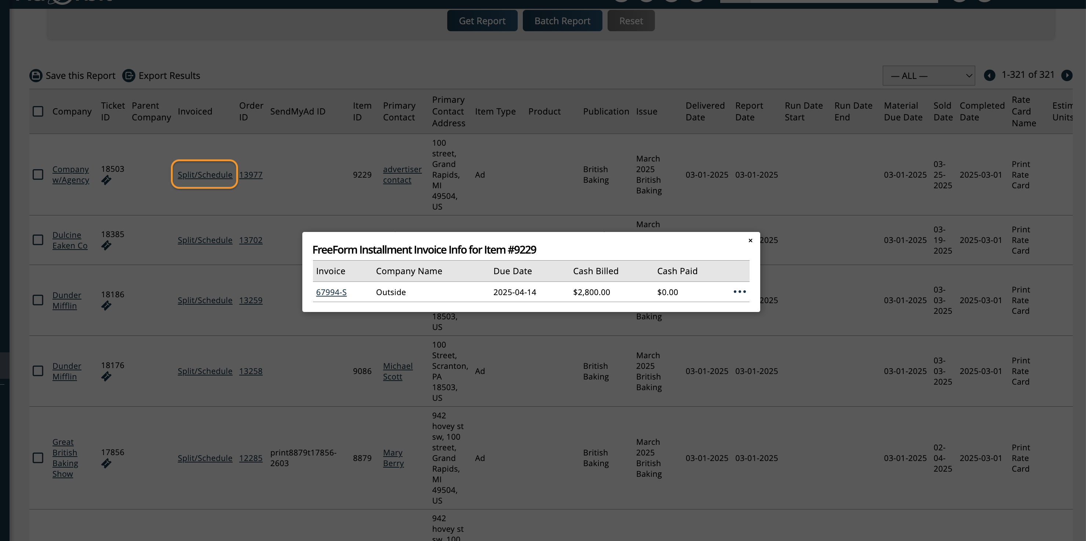The image size is (1086, 541).
Task: Open order ID 12285
Action: coord(251,458)
